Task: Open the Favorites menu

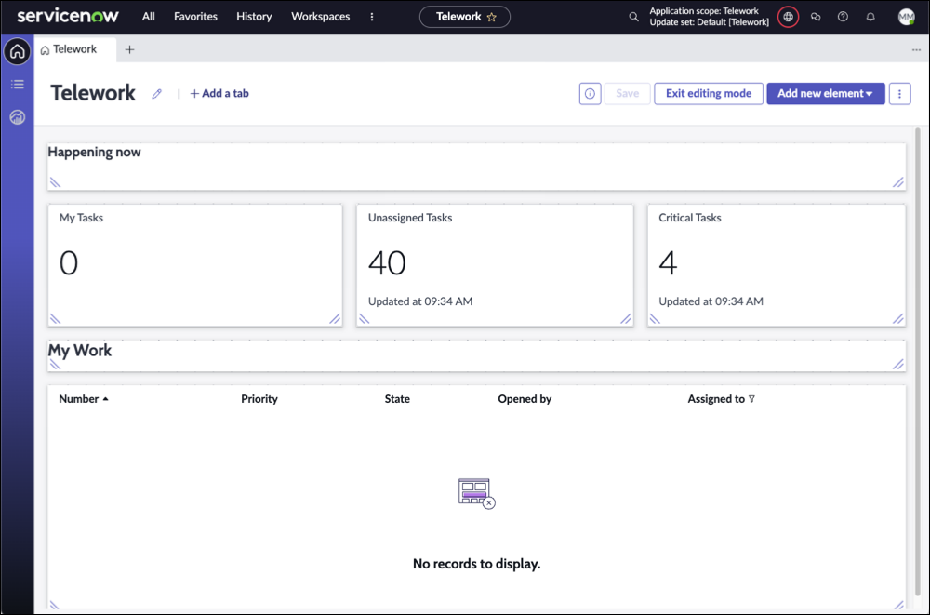Action: click(195, 17)
